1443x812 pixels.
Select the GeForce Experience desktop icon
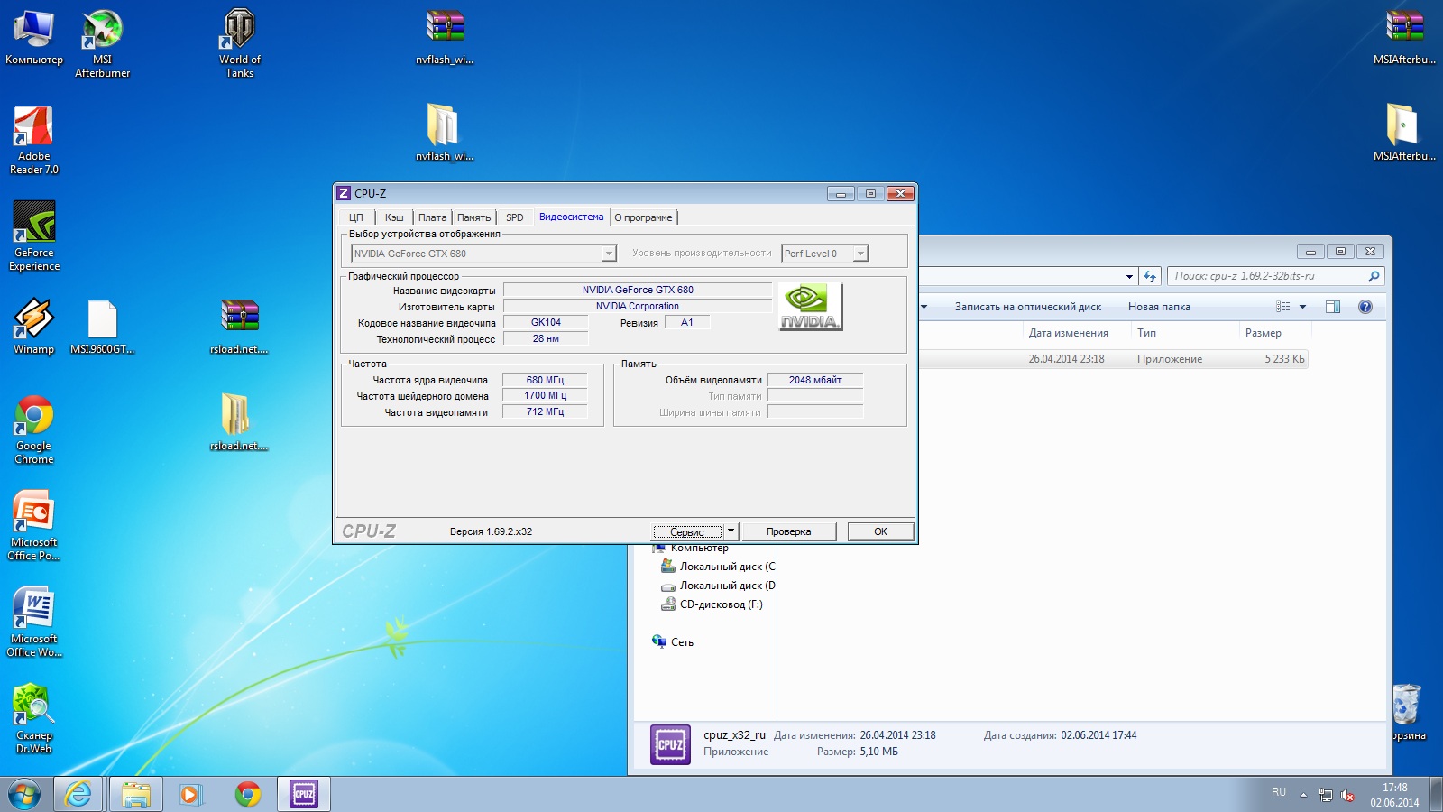pyautogui.click(x=33, y=236)
